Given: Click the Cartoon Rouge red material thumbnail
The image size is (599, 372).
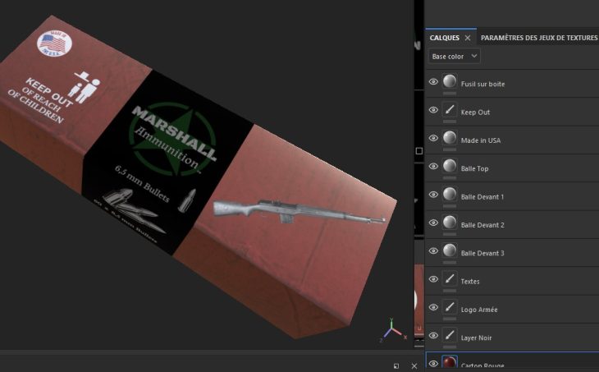Looking at the screenshot, I should pyautogui.click(x=450, y=364).
